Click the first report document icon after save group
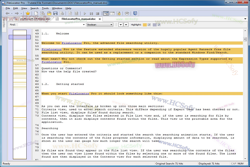The height and width of the screenshot is (167, 250). (x=70, y=14)
